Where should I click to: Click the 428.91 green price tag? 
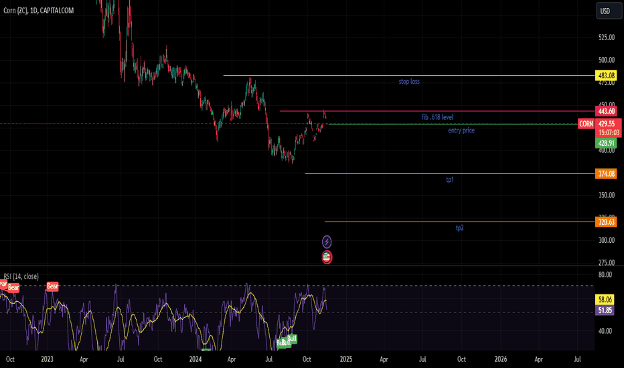tap(606, 143)
